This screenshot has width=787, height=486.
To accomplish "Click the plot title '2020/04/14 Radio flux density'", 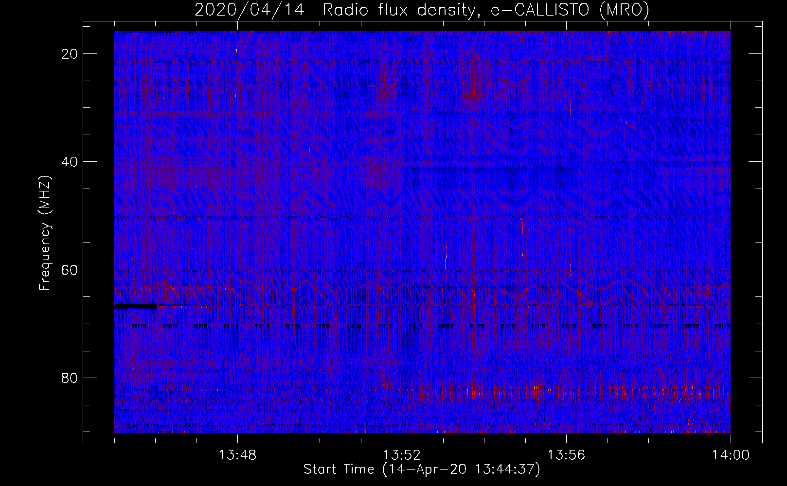I will 336,10.
